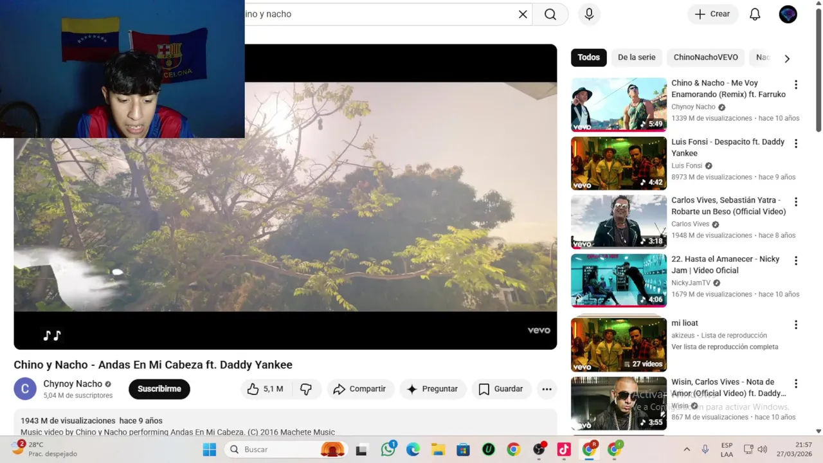Open the account avatar menu
This screenshot has width=823, height=463.
pyautogui.click(x=788, y=14)
